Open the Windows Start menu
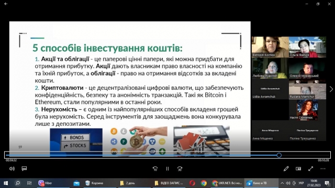Screen dimensions: 335x188 [6, 183]
